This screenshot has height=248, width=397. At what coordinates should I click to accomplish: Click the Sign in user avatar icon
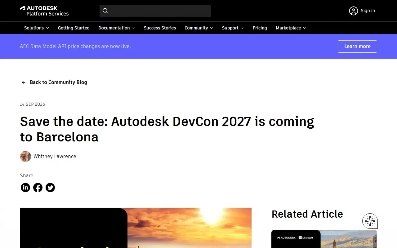pos(354,11)
